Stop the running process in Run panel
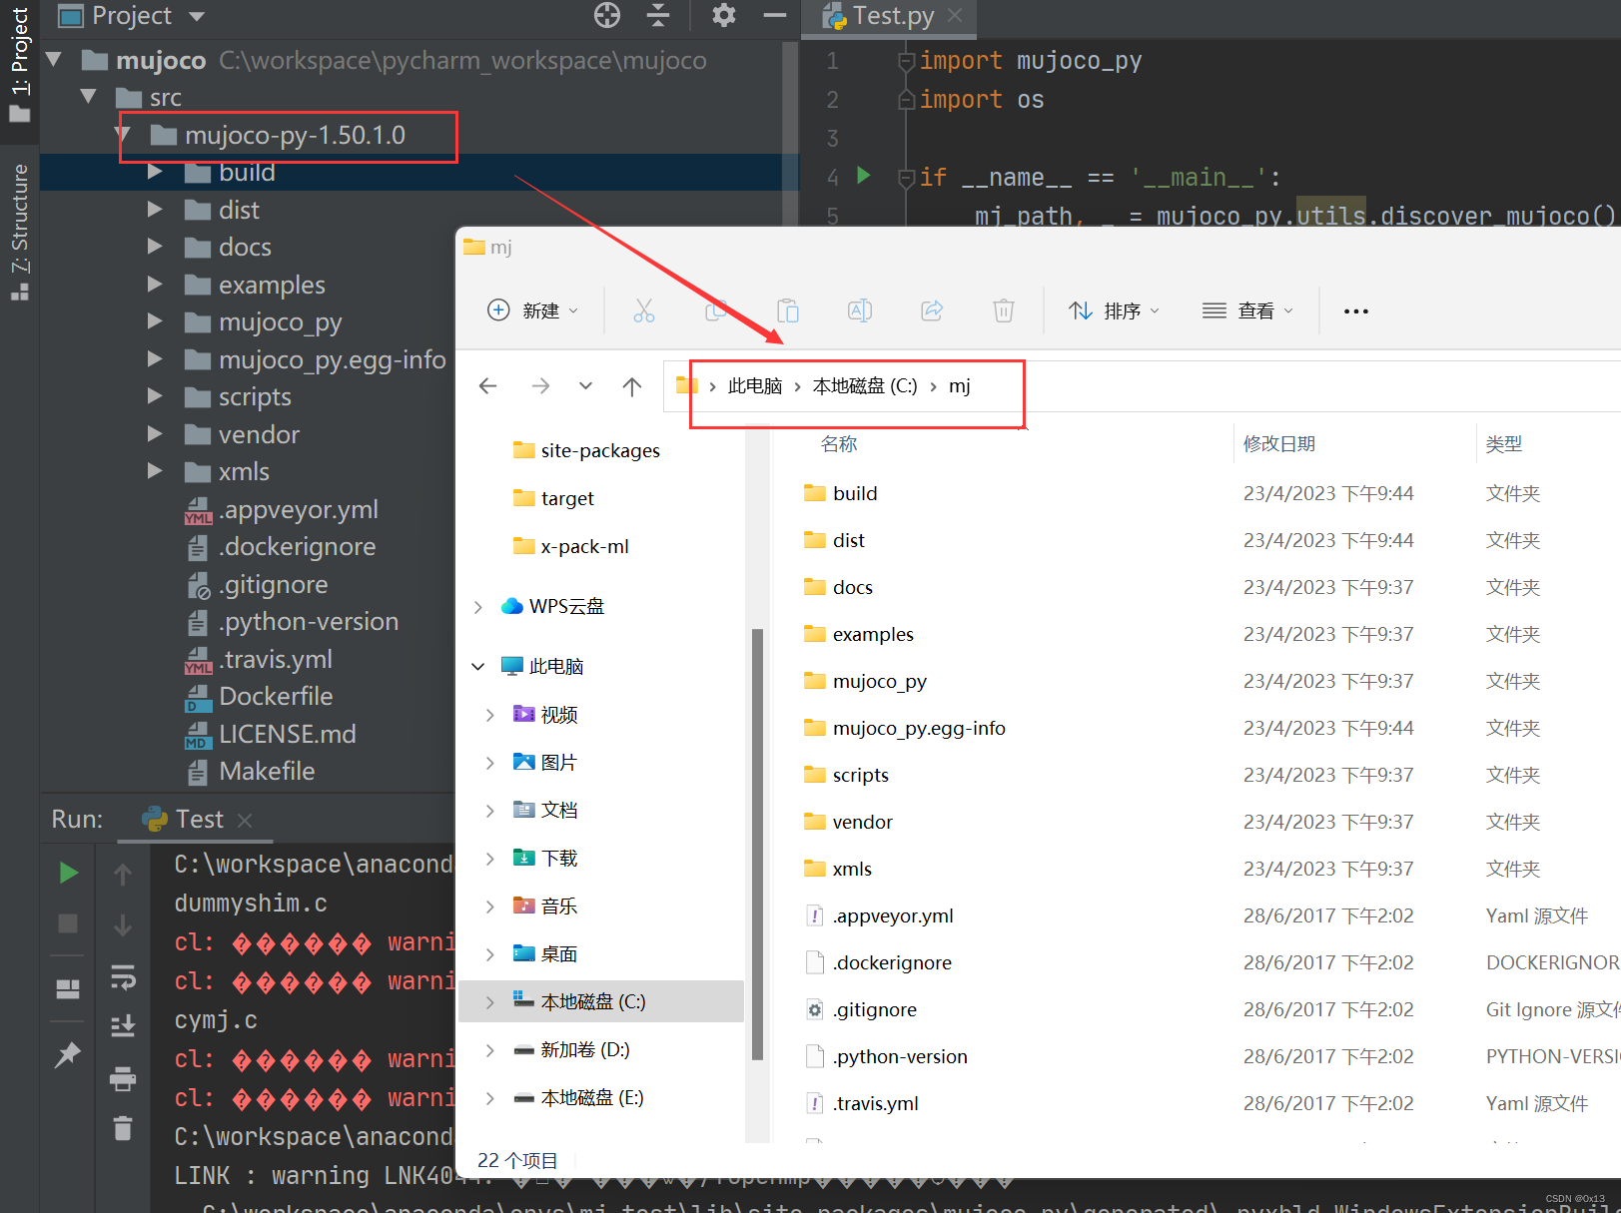1621x1213 pixels. (x=68, y=923)
